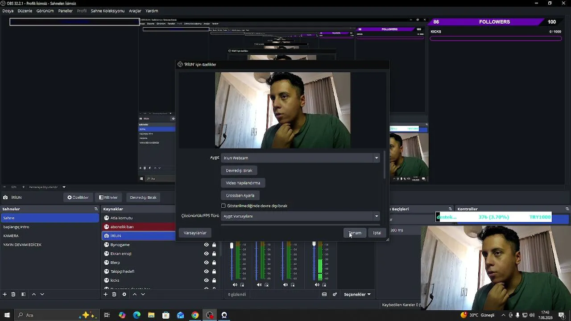Click İptal to cancel the dialog
This screenshot has width=571, height=321.
[377, 233]
